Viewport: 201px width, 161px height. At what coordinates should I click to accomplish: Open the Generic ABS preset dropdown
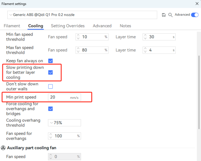[x=82, y=15]
